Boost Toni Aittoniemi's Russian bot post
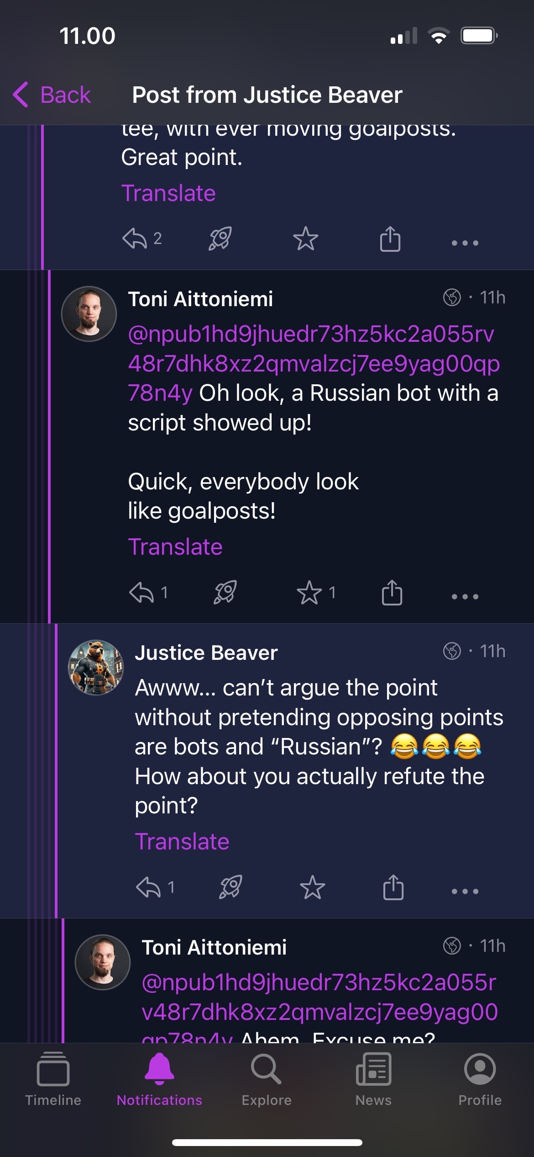The image size is (534, 1157). 225,593
